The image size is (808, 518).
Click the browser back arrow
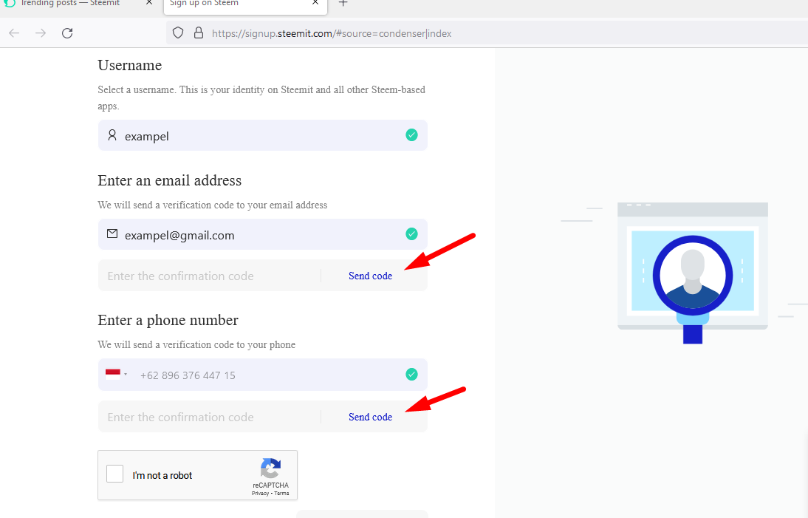(x=14, y=33)
